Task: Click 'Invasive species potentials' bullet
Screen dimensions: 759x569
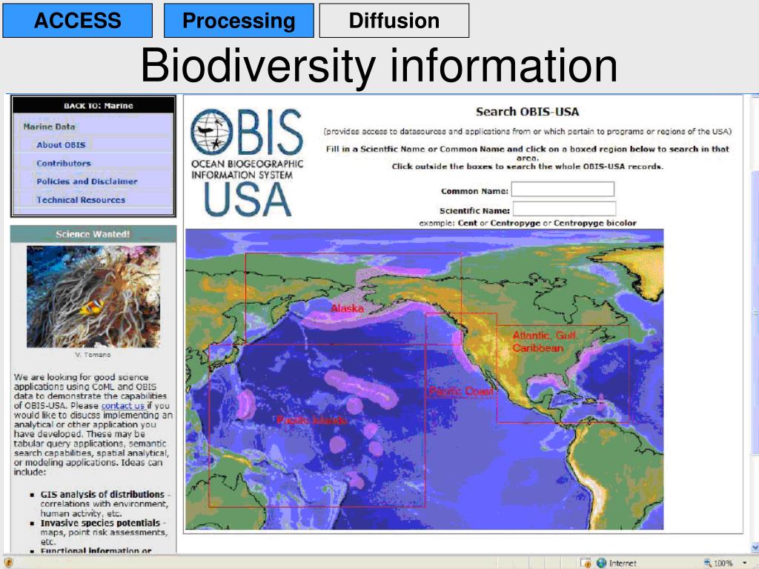Action: tap(100, 523)
